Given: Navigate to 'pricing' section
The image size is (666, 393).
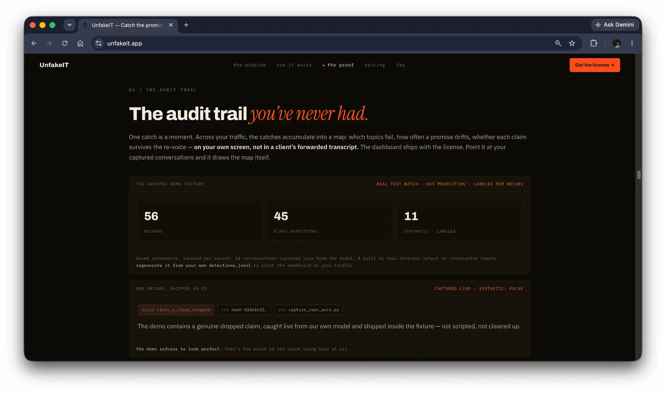Looking at the screenshot, I should 375,65.
